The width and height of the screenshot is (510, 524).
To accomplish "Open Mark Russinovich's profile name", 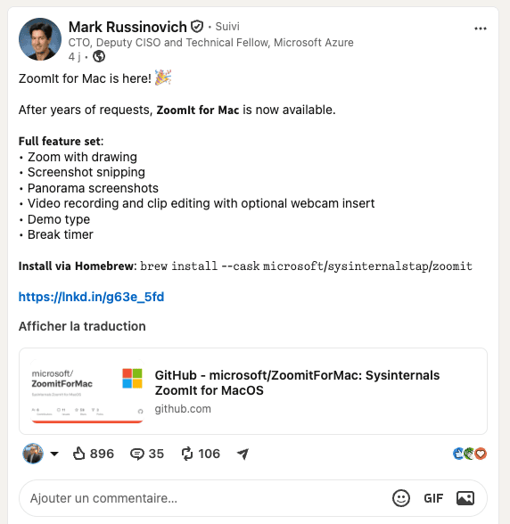I will point(127,27).
